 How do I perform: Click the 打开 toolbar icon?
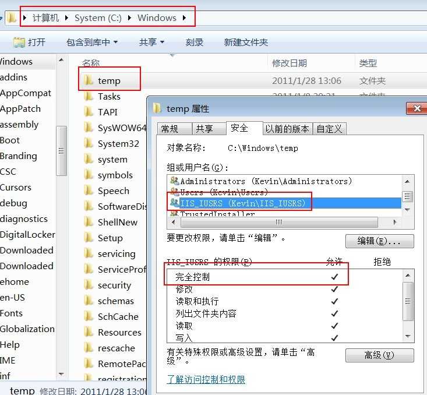point(19,42)
